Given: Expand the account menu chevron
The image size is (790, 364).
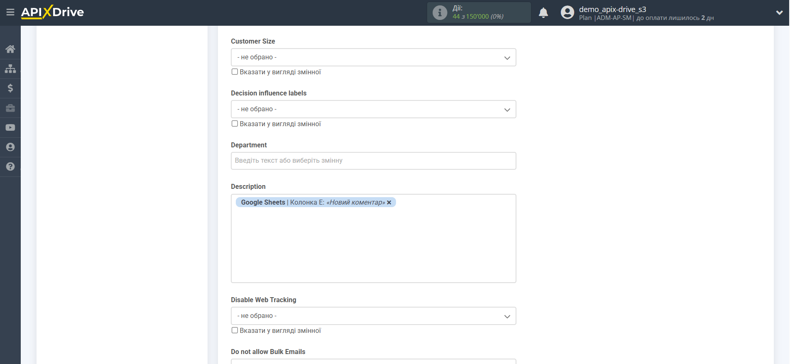Looking at the screenshot, I should (x=779, y=13).
